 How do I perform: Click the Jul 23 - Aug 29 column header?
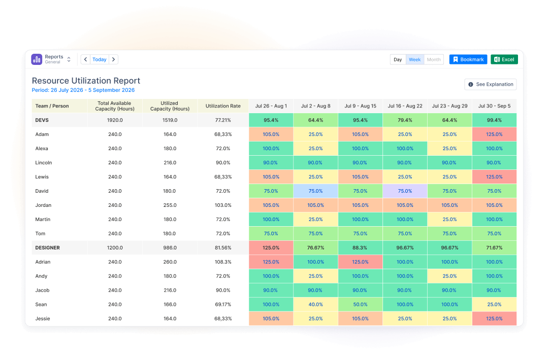[x=449, y=106]
